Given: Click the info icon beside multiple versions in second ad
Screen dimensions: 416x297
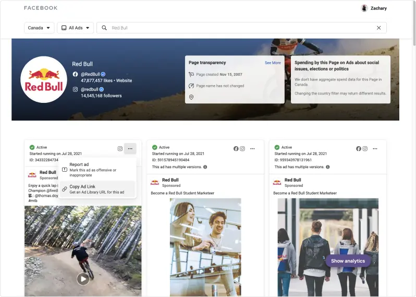Looking at the screenshot, I should click(205, 167).
